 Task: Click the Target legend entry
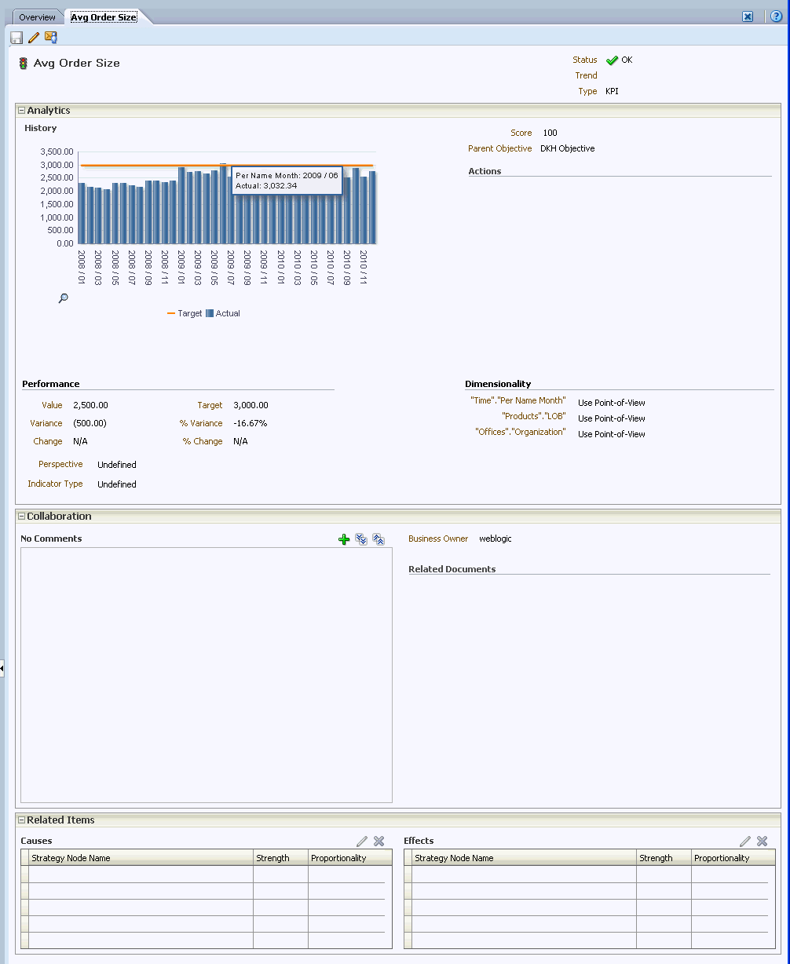pos(185,313)
